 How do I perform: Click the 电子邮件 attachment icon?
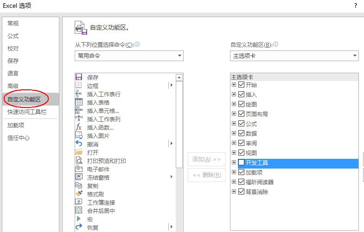pos(79,169)
